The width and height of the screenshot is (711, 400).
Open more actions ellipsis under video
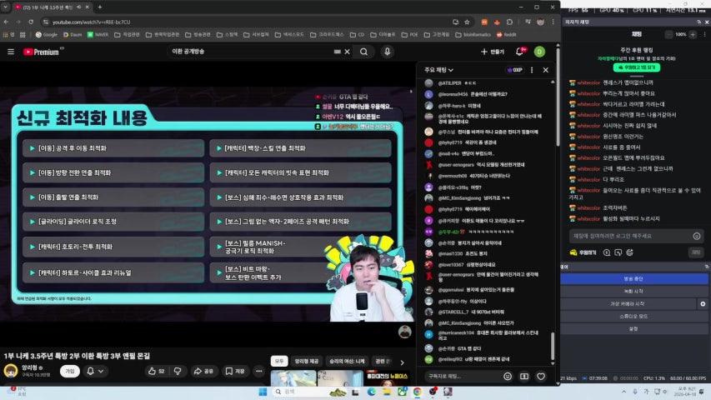[259, 371]
